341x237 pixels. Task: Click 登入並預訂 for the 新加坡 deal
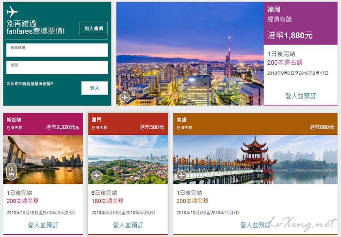coord(43,225)
